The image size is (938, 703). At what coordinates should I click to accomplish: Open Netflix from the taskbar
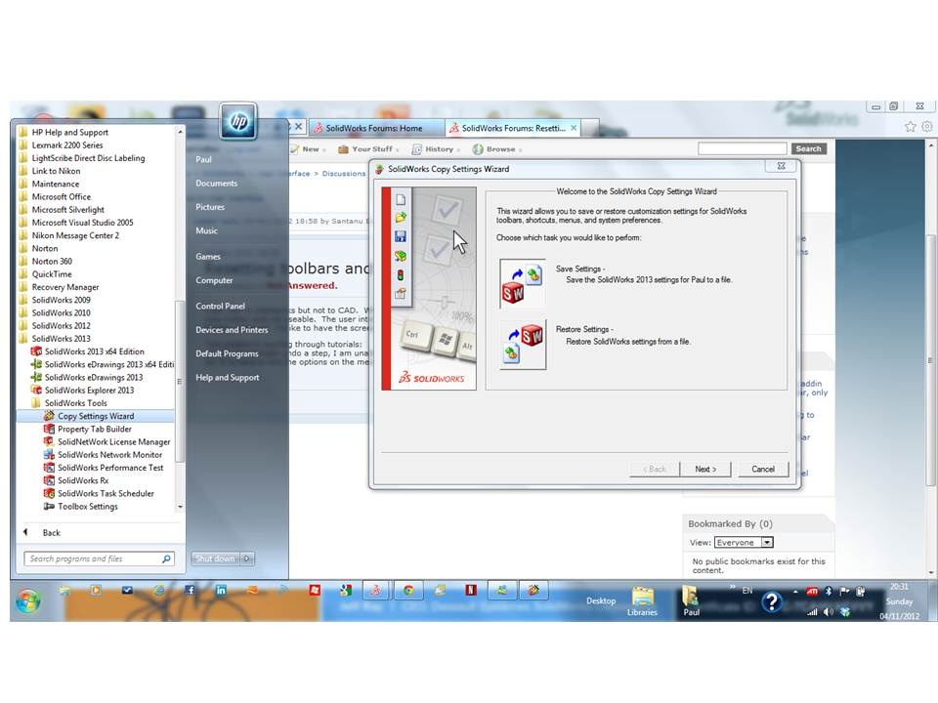point(471,591)
